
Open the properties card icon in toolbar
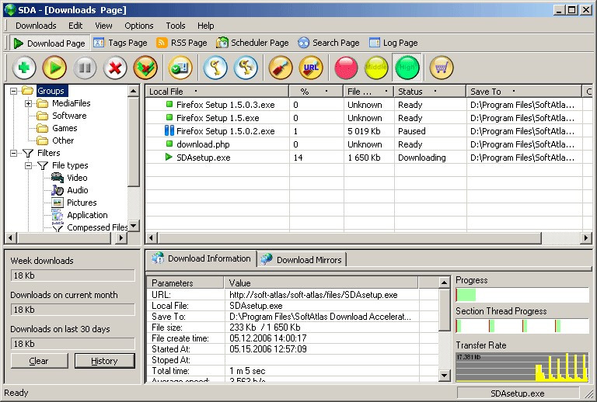point(180,68)
